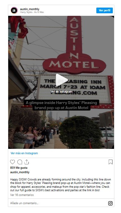This screenshot has height=213, width=121.
Task: Click the video caption overlay text
Action: [x=61, y=105]
